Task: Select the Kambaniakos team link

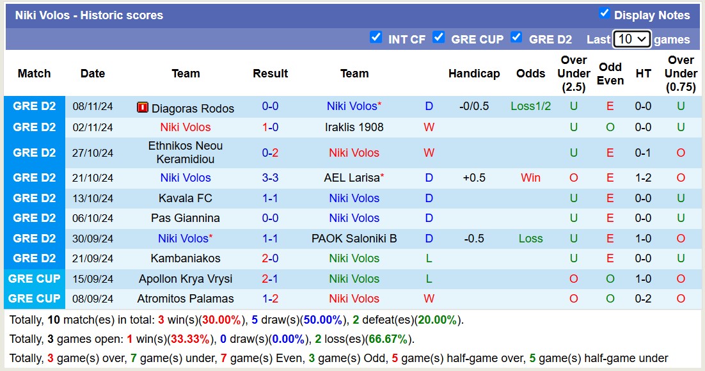Action: tap(186, 258)
